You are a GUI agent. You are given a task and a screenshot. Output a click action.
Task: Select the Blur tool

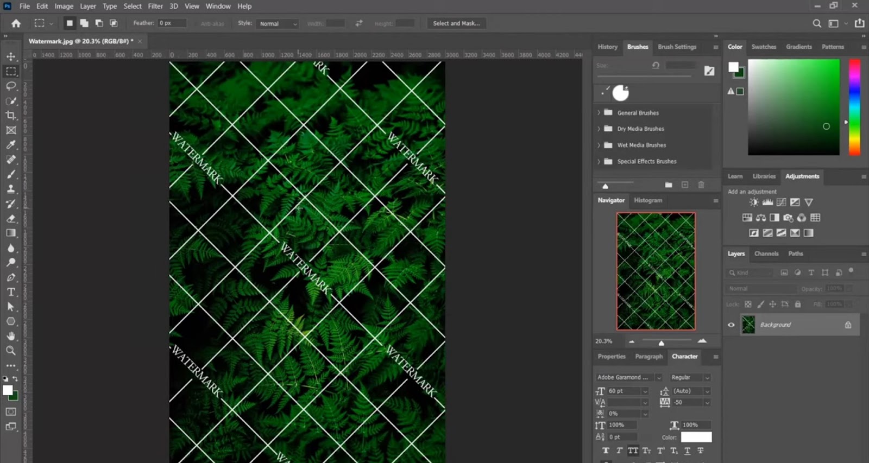coord(11,248)
